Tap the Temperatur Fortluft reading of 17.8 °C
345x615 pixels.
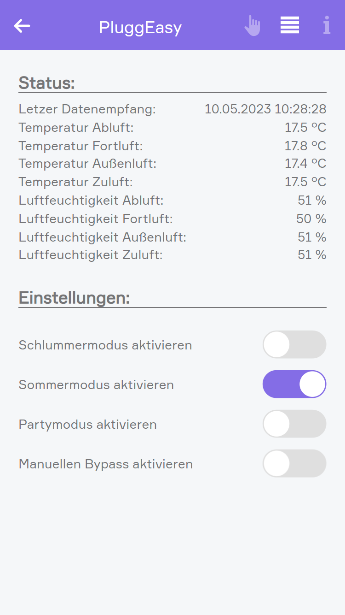pyautogui.click(x=305, y=146)
